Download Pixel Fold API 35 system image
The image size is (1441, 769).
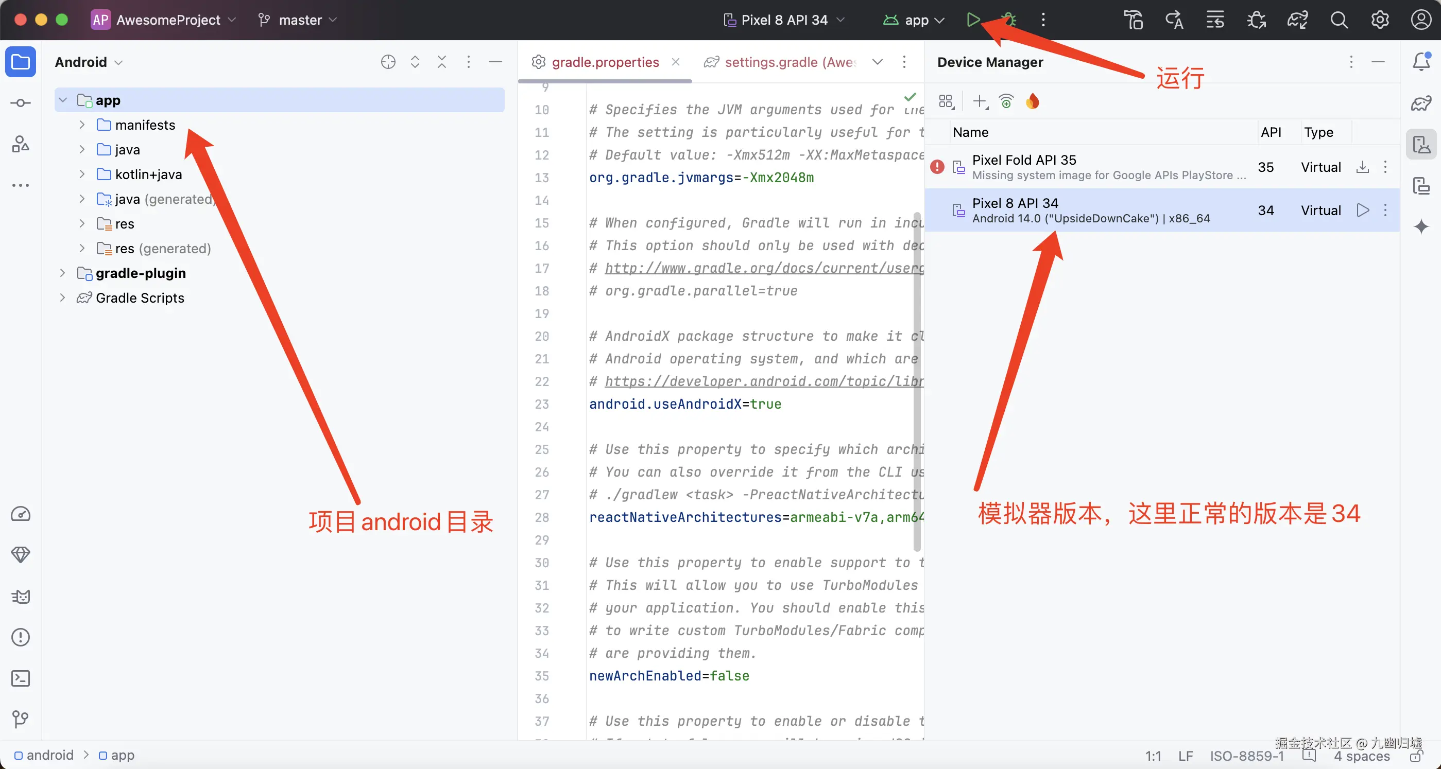(x=1363, y=167)
